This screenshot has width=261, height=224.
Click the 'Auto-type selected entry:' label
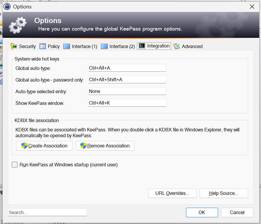point(41,91)
